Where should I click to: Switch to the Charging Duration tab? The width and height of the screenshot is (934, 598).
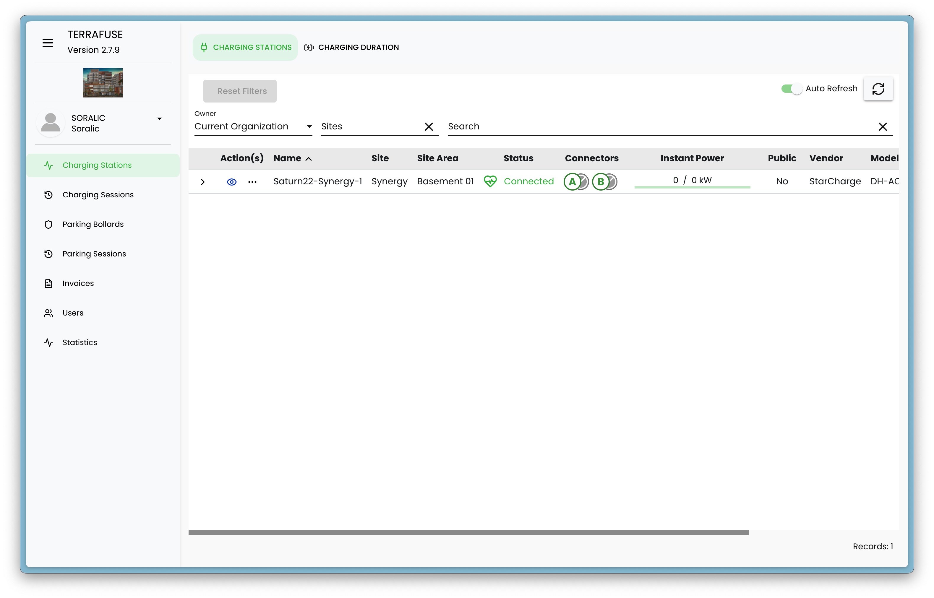351,47
